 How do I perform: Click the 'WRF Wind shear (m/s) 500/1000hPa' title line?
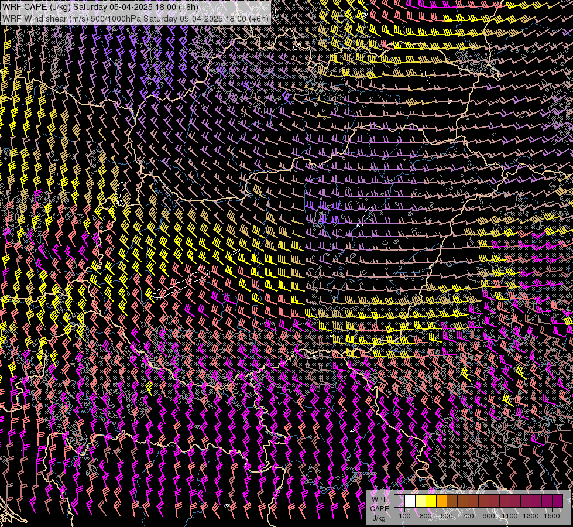point(135,19)
